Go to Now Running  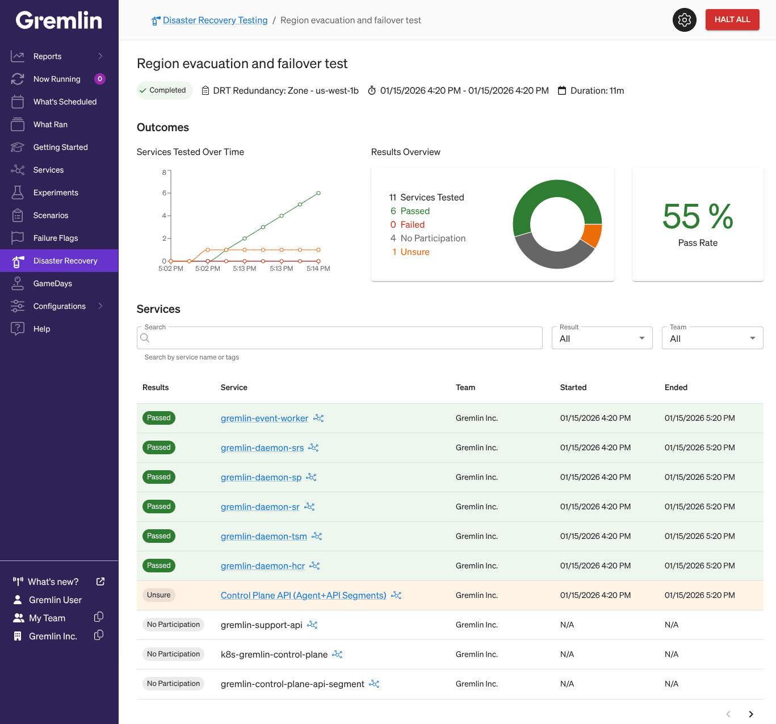[x=57, y=79]
